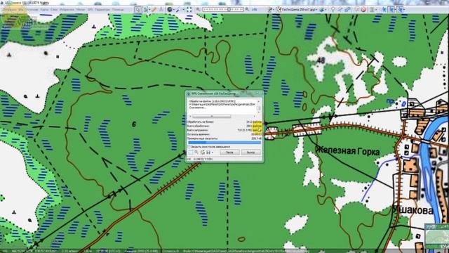The height and width of the screenshot is (253, 449).
Task: Click the placemark manager icon
Action: tap(357, 9)
